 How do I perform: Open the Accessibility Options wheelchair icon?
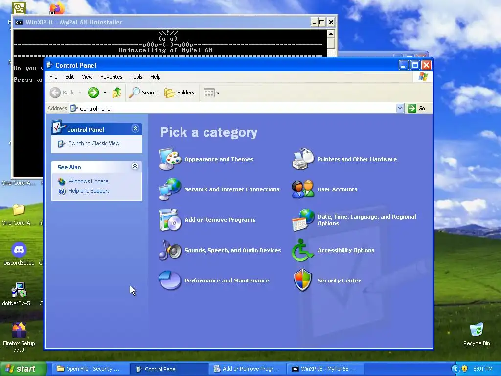(x=302, y=250)
